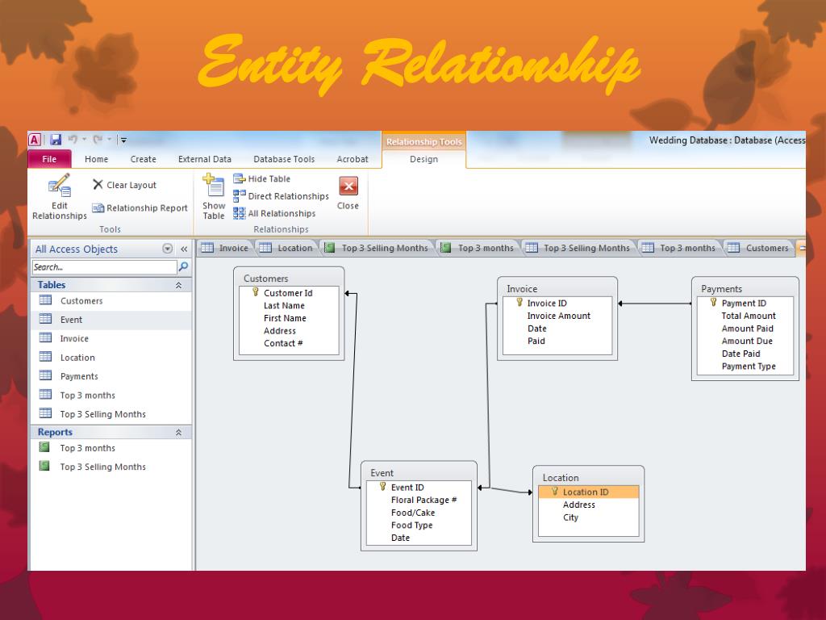
Task: Click All Relationships in the ribbon
Action: [x=274, y=213]
